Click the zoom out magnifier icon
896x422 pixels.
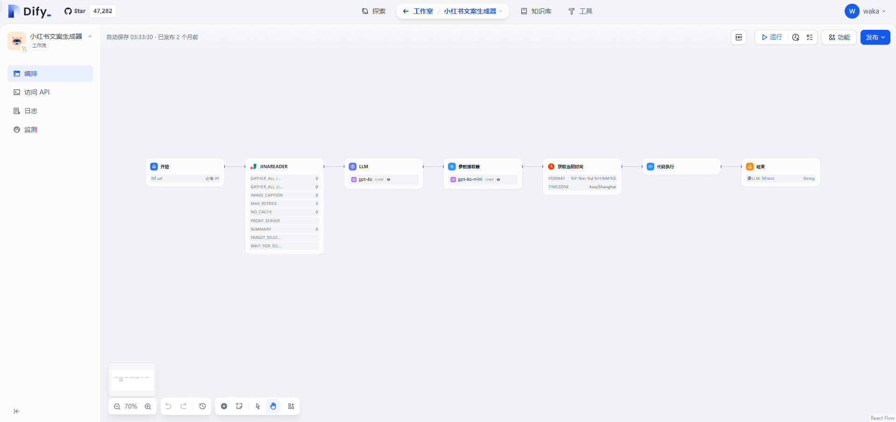117,407
